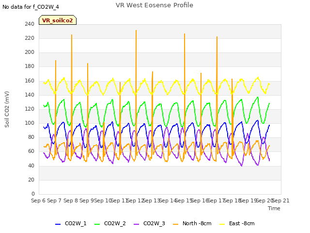Click the 100 y-axis tick label
The image size is (310, 233).
30,123
